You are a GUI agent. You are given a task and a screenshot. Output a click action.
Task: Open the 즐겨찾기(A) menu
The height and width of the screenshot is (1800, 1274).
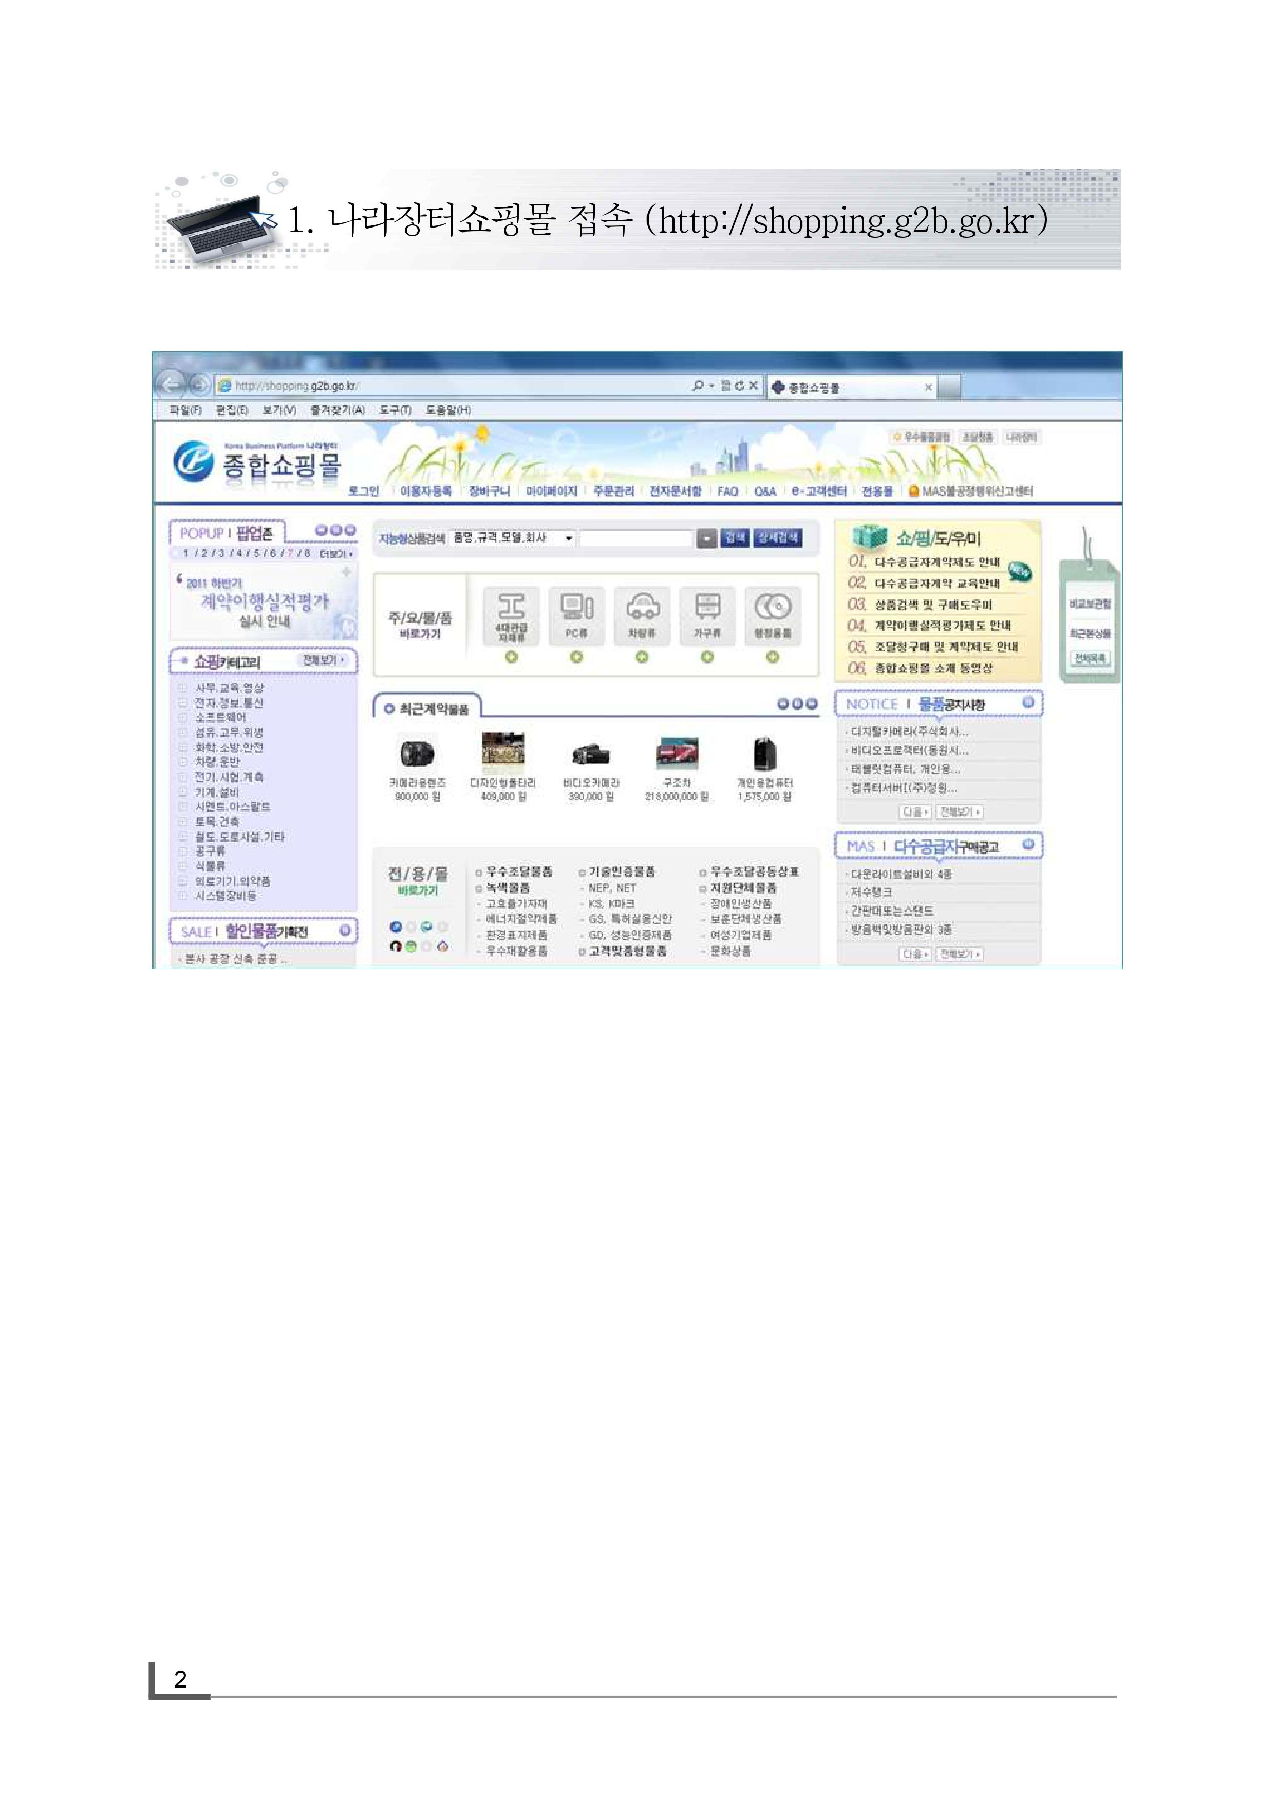click(x=338, y=410)
